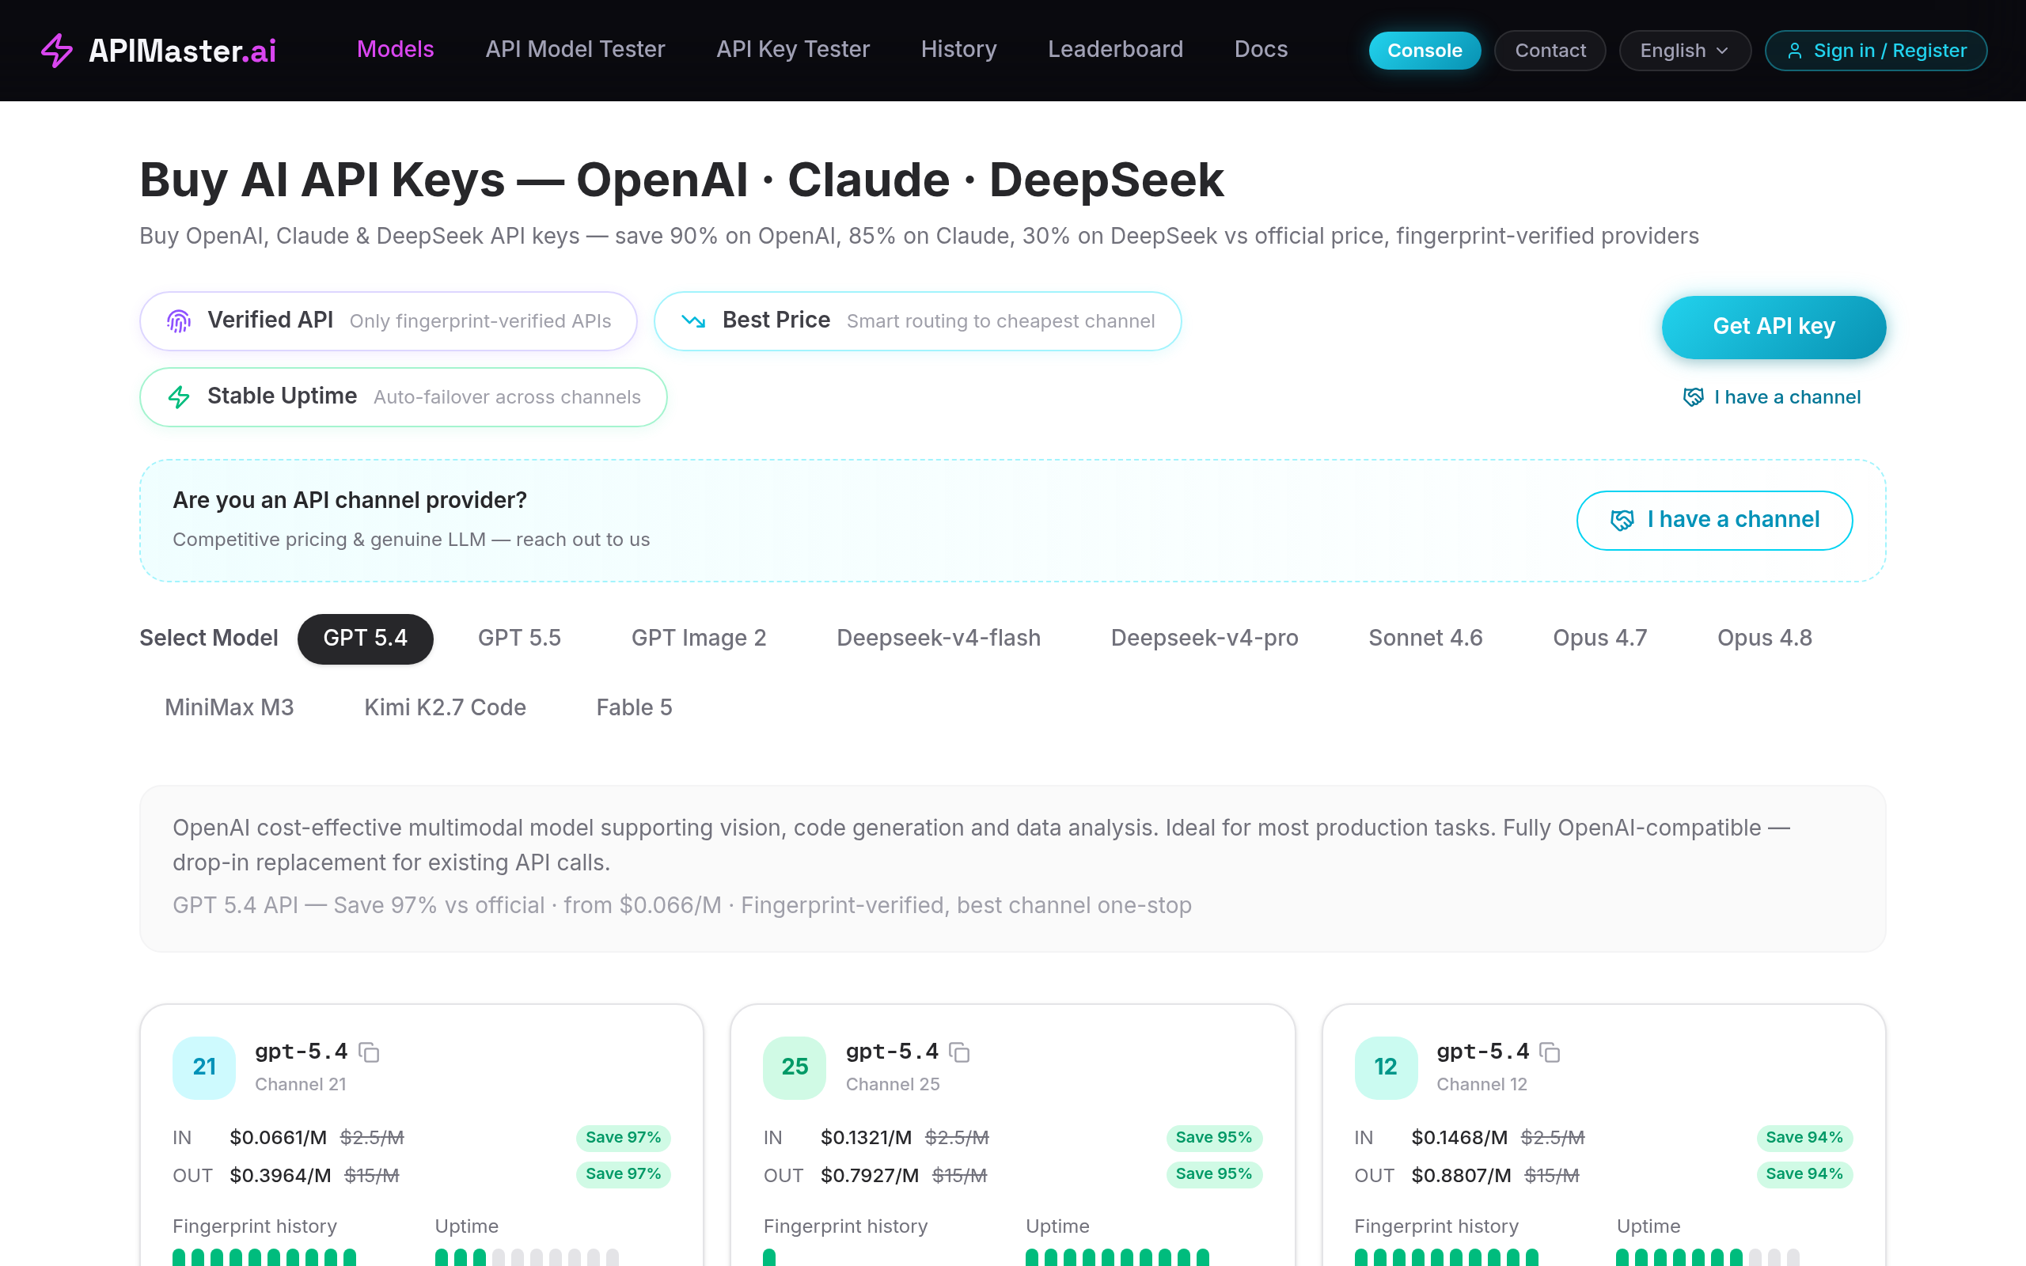2026x1266 pixels.
Task: Click the bolt icon in Stable Uptime
Action: click(178, 397)
